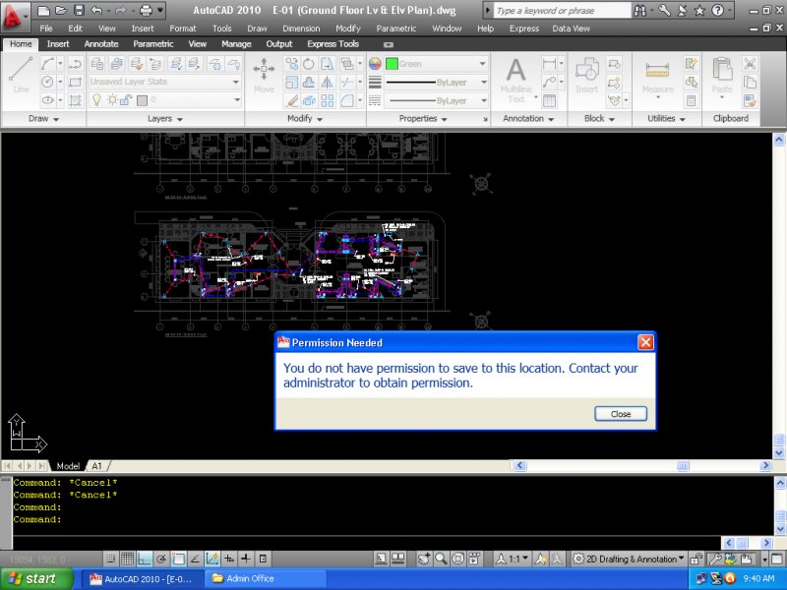787x590 pixels.
Task: Toggle Snap Mode in the status bar
Action: [x=111, y=559]
